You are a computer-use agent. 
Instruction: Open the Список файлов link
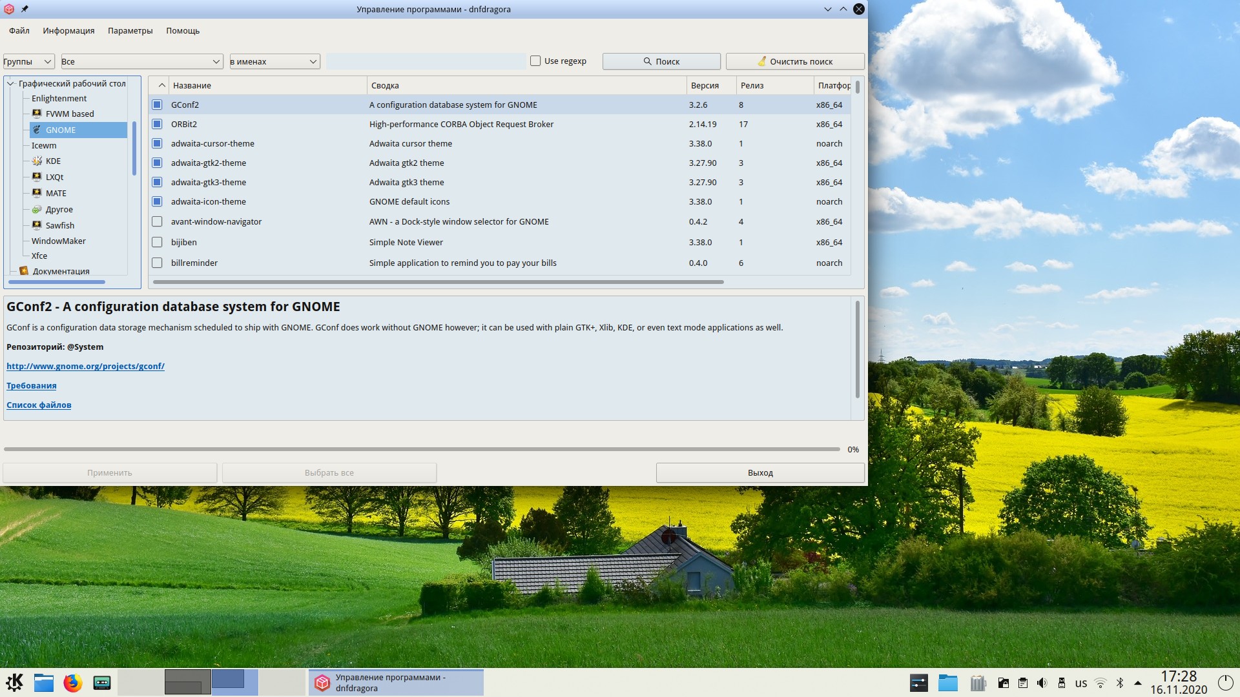click(x=39, y=405)
